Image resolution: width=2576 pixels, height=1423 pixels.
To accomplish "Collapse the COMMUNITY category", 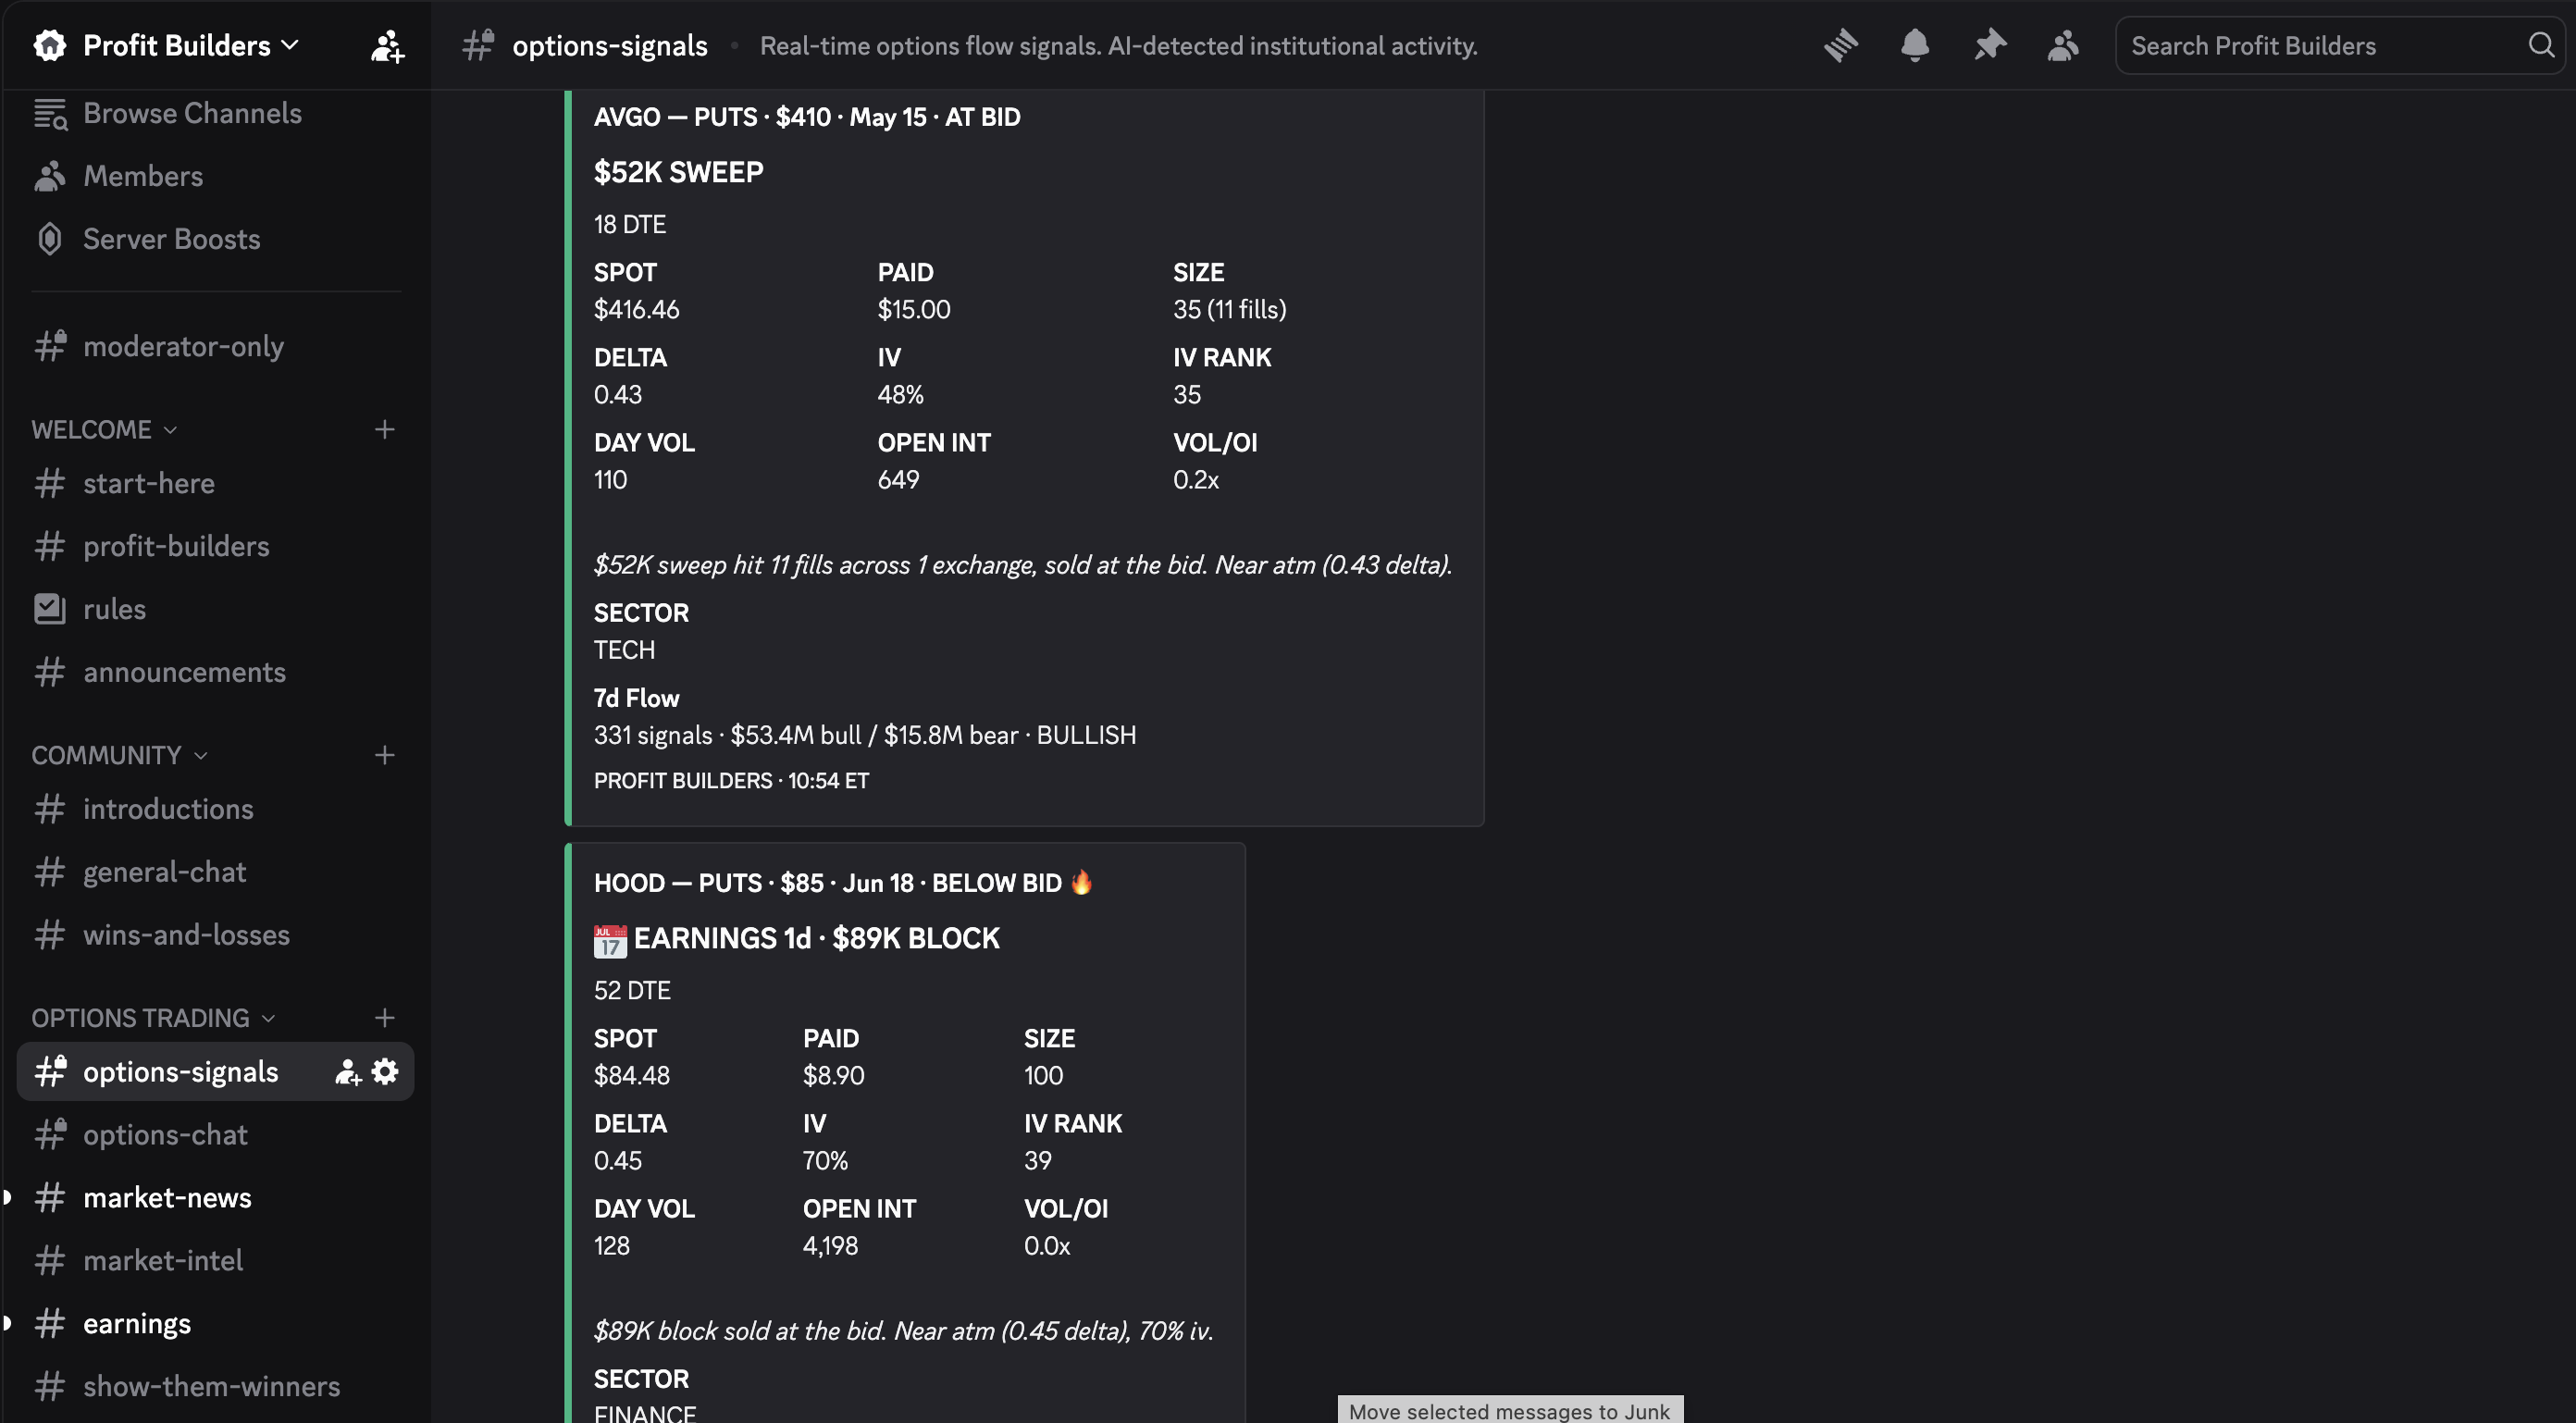I will point(119,755).
